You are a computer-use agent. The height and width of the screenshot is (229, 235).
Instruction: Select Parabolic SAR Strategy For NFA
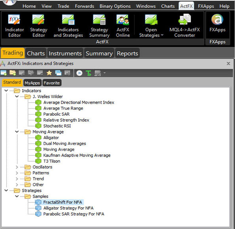[x=74, y=214]
